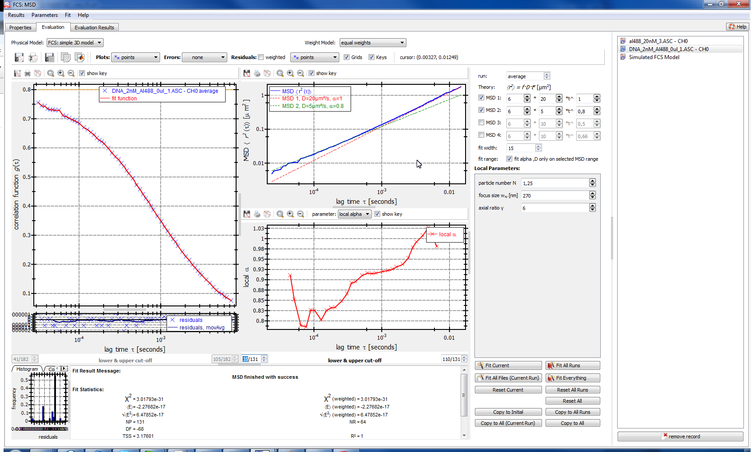Click the fit width spinner arrows

(538, 148)
